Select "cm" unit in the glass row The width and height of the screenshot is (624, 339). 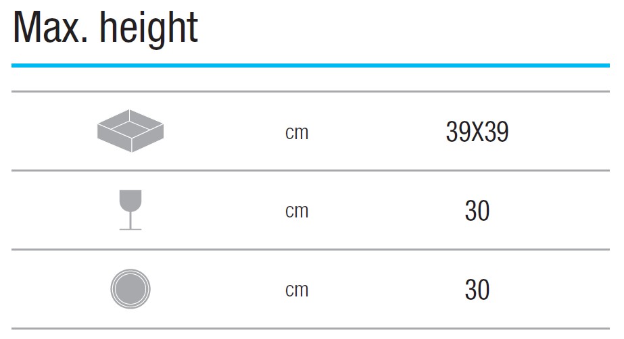pyautogui.click(x=297, y=211)
